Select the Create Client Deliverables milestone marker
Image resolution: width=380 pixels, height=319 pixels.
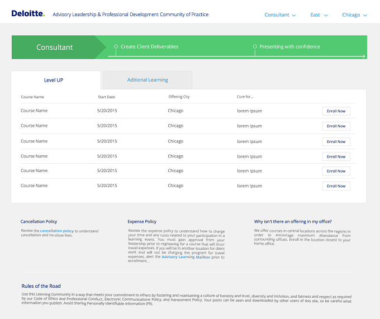point(116,46)
